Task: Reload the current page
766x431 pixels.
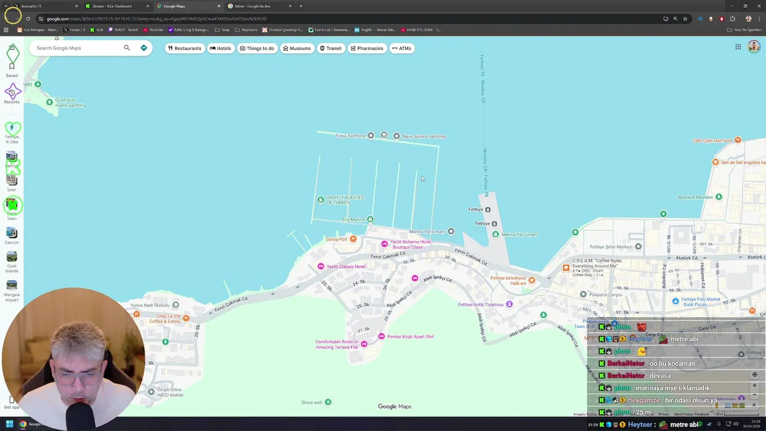Action: [28, 19]
